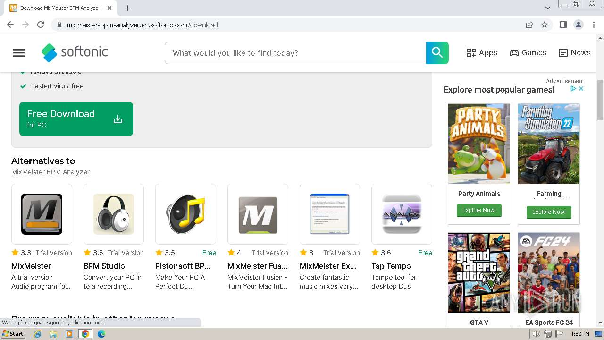Click the Pistonsoft BP... title link
This screenshot has height=340, width=604.
[x=183, y=266]
